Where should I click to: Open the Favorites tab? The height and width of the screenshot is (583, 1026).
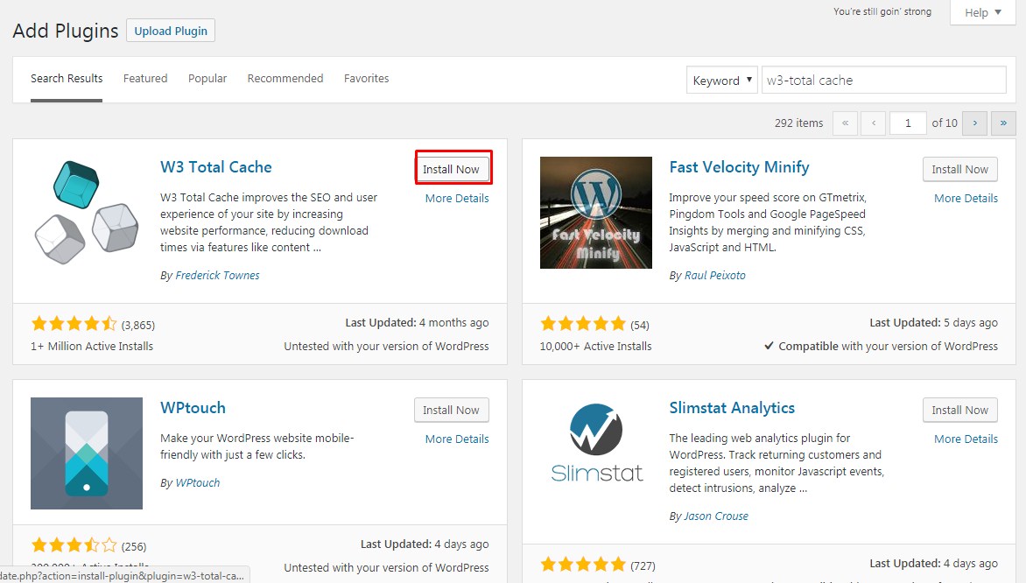(x=367, y=79)
